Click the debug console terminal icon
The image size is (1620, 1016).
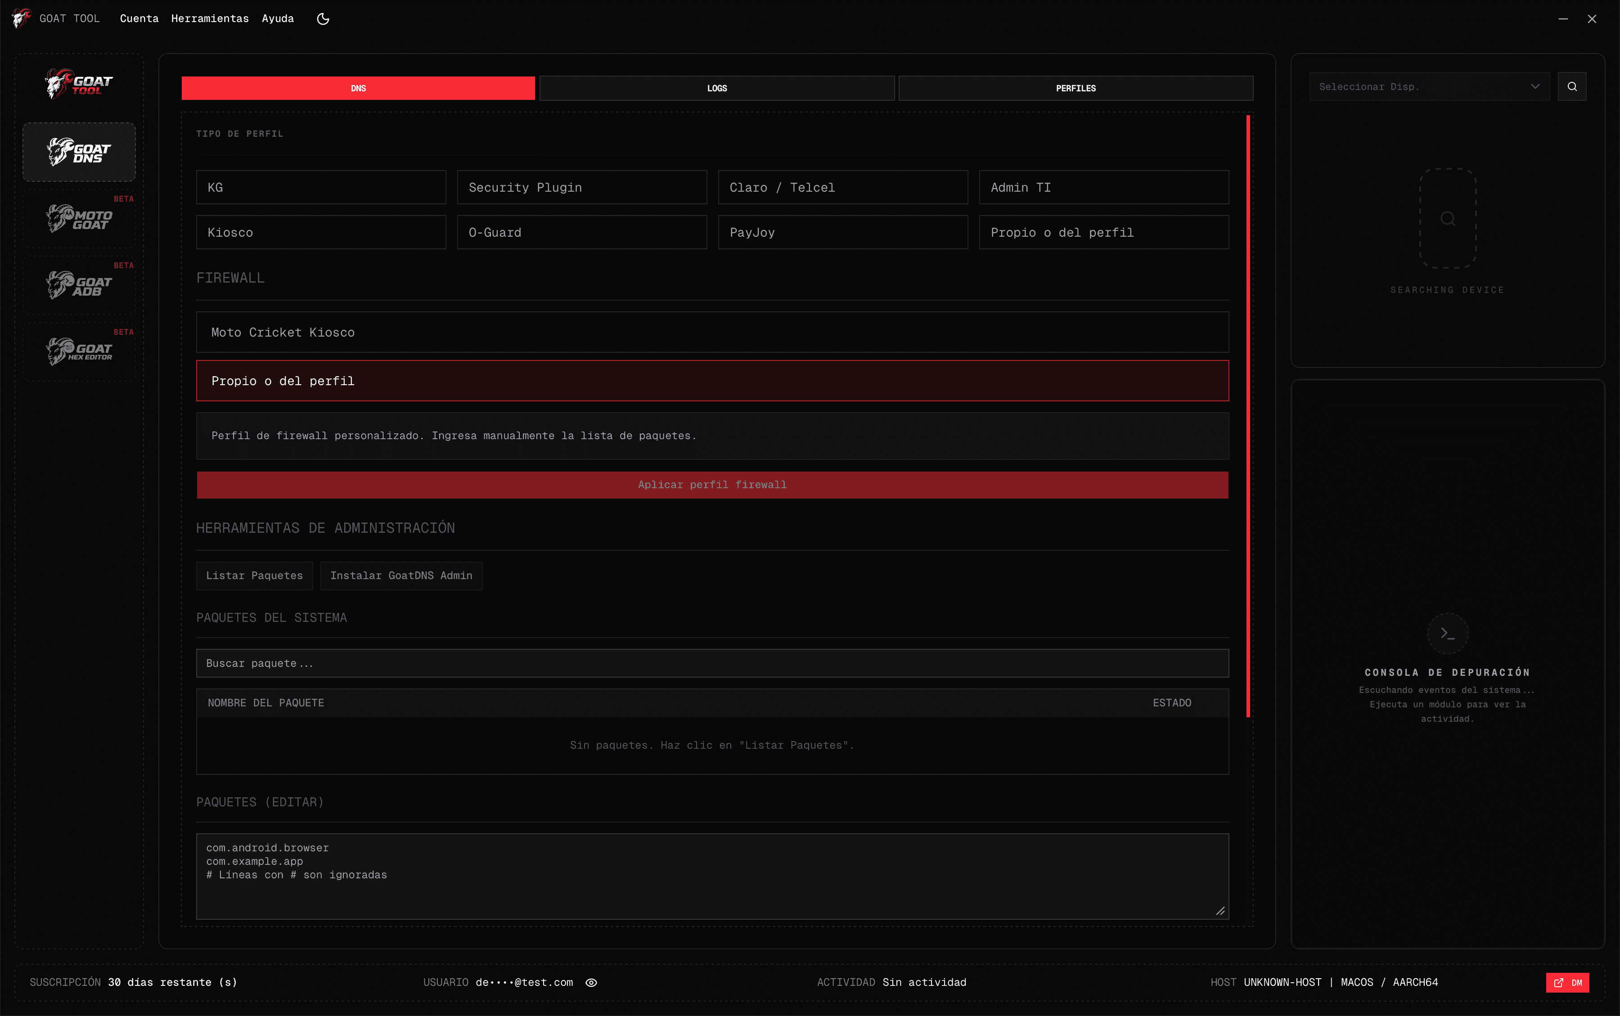(x=1447, y=633)
